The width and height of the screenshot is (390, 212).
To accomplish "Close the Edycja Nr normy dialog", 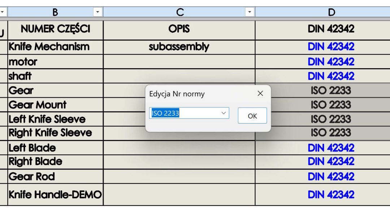I will [260, 94].
